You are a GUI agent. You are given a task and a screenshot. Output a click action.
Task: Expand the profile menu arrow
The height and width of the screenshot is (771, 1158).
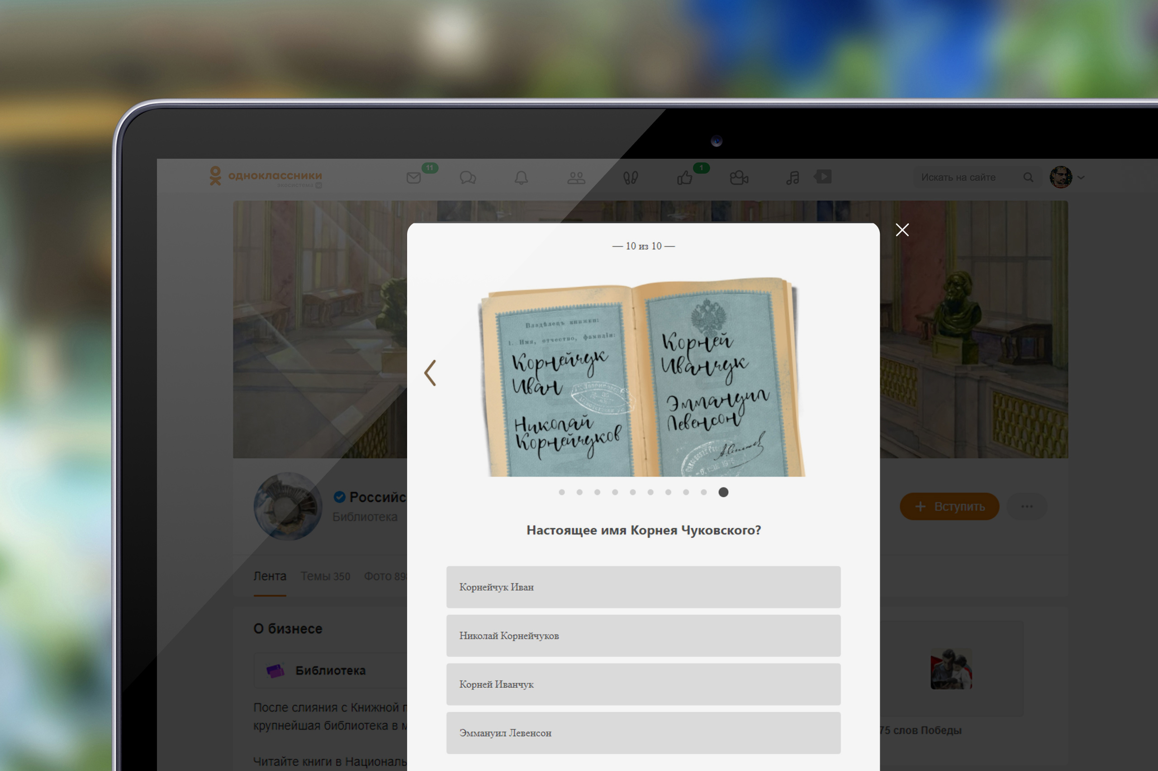coord(1081,178)
